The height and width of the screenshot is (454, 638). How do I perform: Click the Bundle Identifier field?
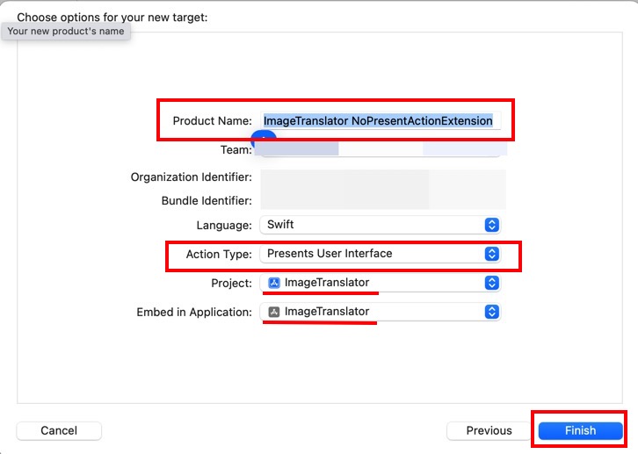(382, 200)
